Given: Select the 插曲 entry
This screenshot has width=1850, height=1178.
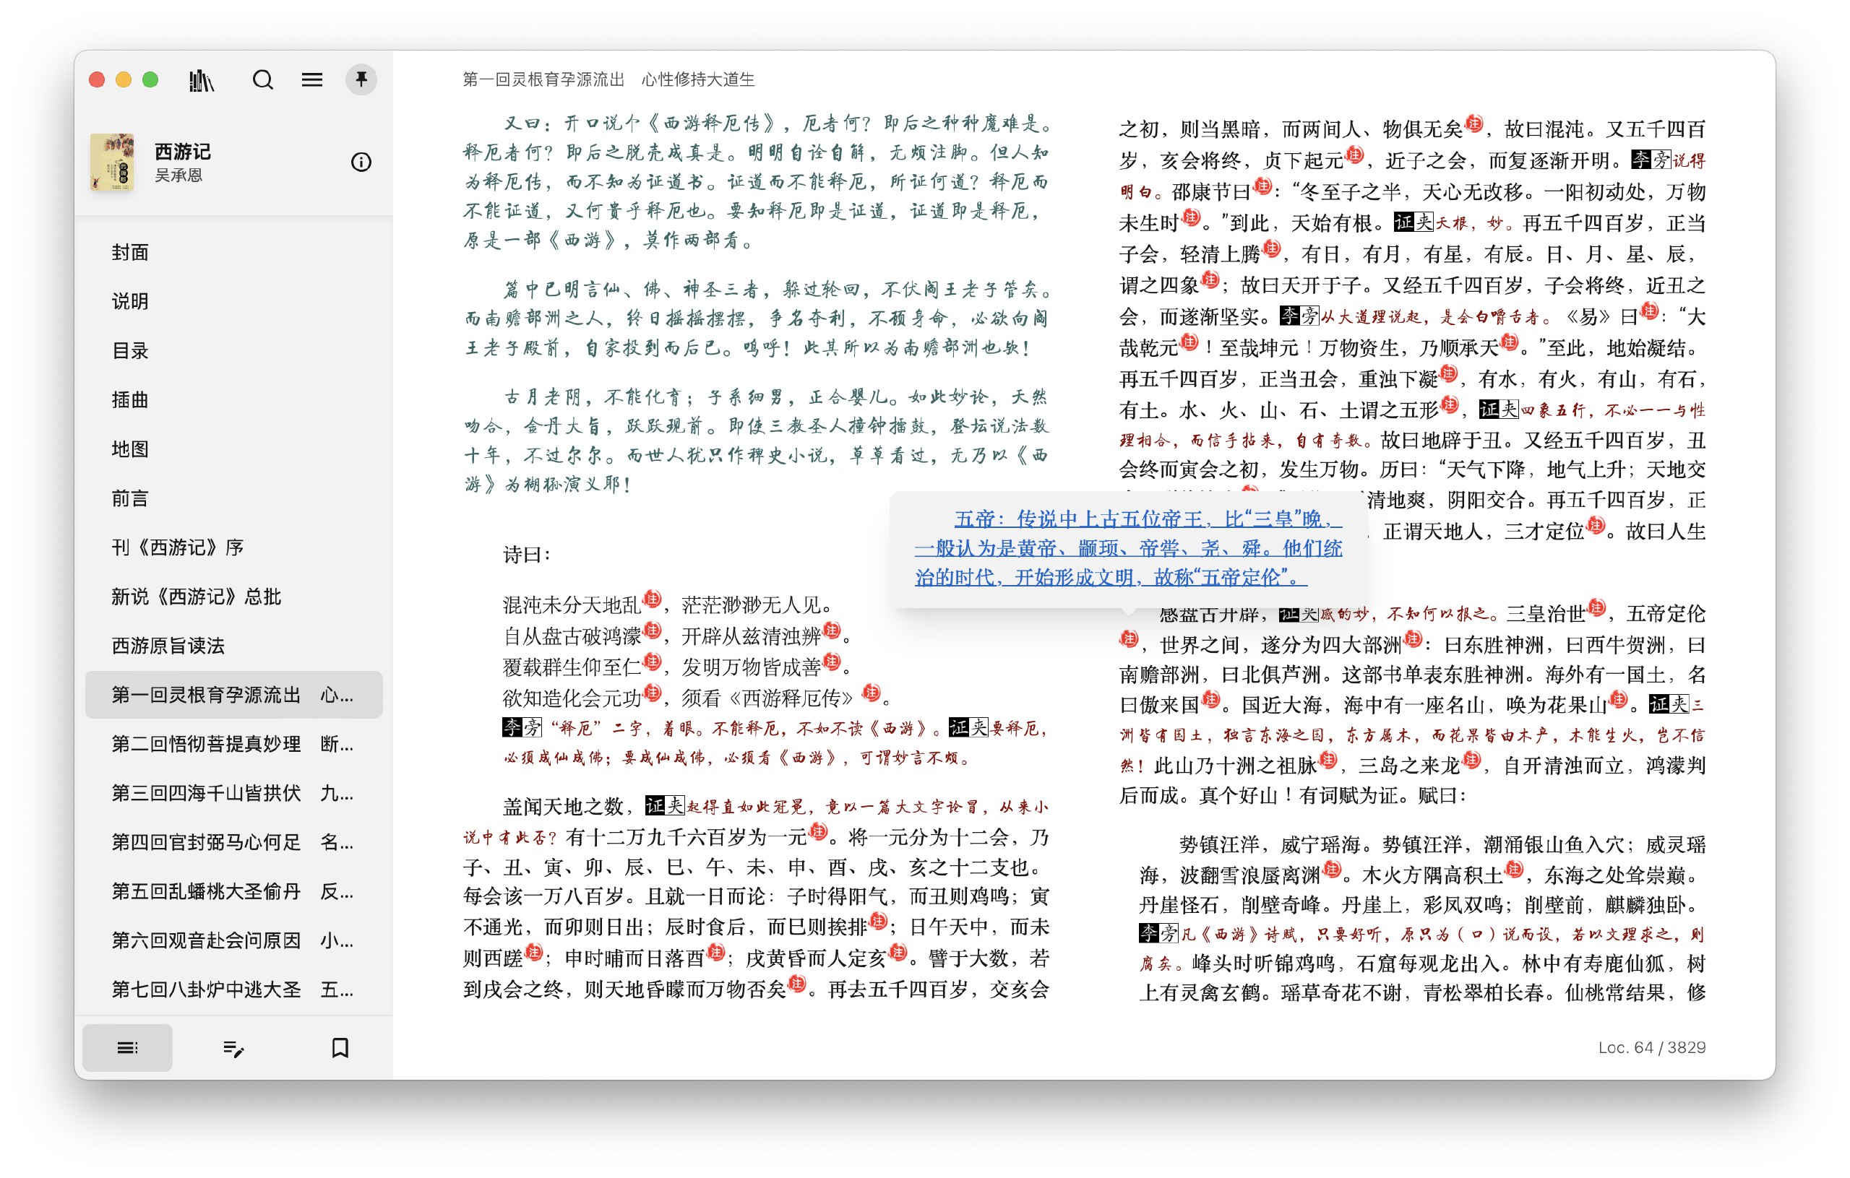Looking at the screenshot, I should click(x=233, y=400).
